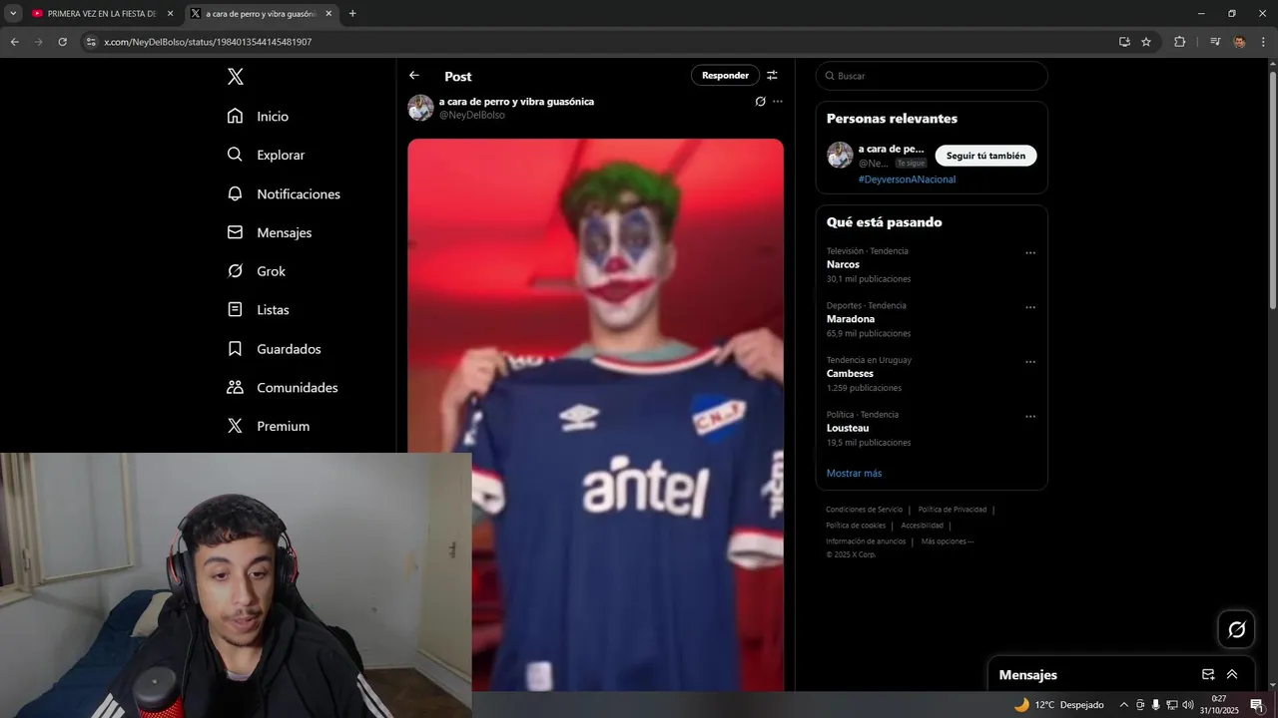The image size is (1278, 718).
Task: Open post more options menu
Action: tap(778, 102)
